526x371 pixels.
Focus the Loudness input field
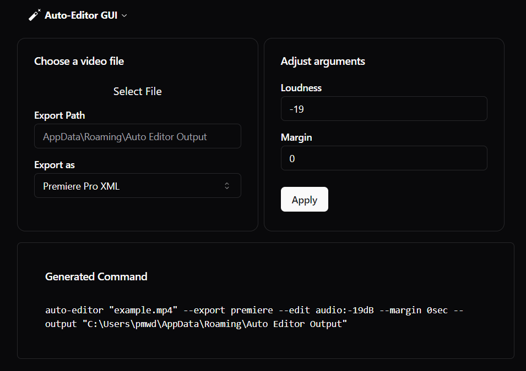tap(384, 109)
